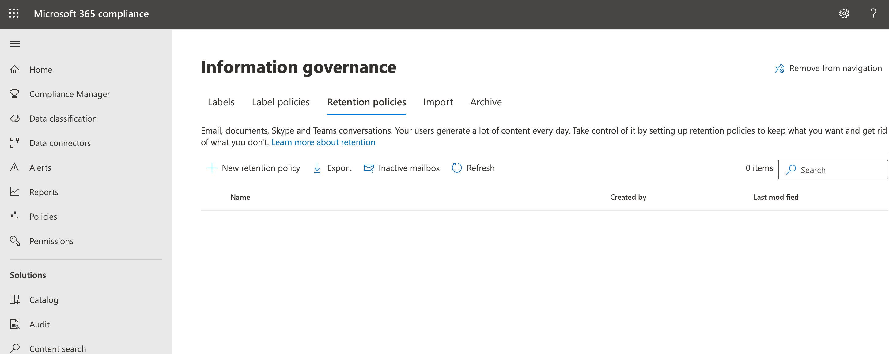Open Permissions in the sidebar

[x=51, y=241]
